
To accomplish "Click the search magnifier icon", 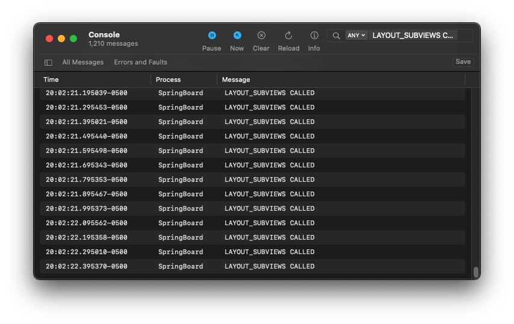I will coord(336,36).
